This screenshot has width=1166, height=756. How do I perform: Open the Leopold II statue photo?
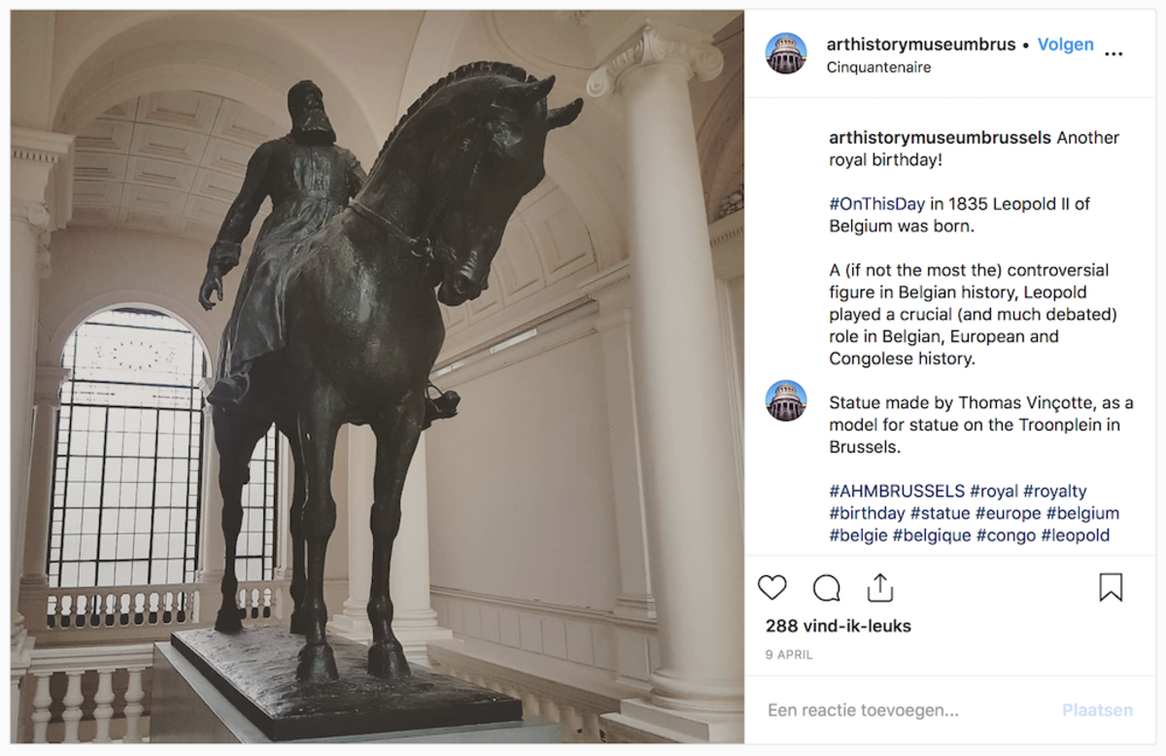click(x=377, y=377)
